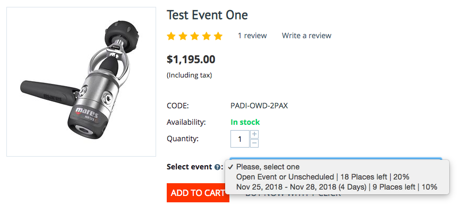The width and height of the screenshot is (471, 214).
Task: Pick the Nov 25, 2018 event option
Action: [337, 187]
